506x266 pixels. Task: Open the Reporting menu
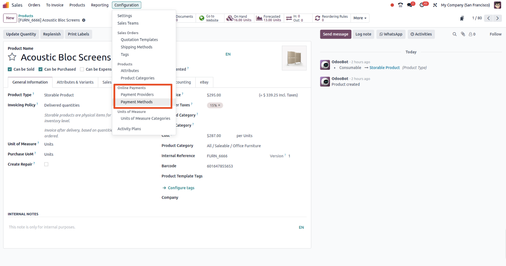(x=100, y=5)
